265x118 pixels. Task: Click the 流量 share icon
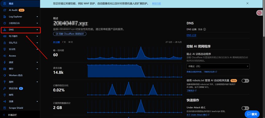(5, 101)
